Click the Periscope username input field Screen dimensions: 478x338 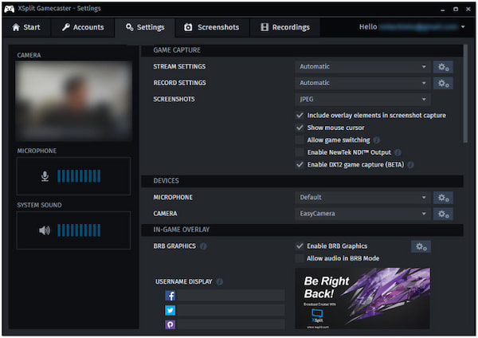click(230, 324)
